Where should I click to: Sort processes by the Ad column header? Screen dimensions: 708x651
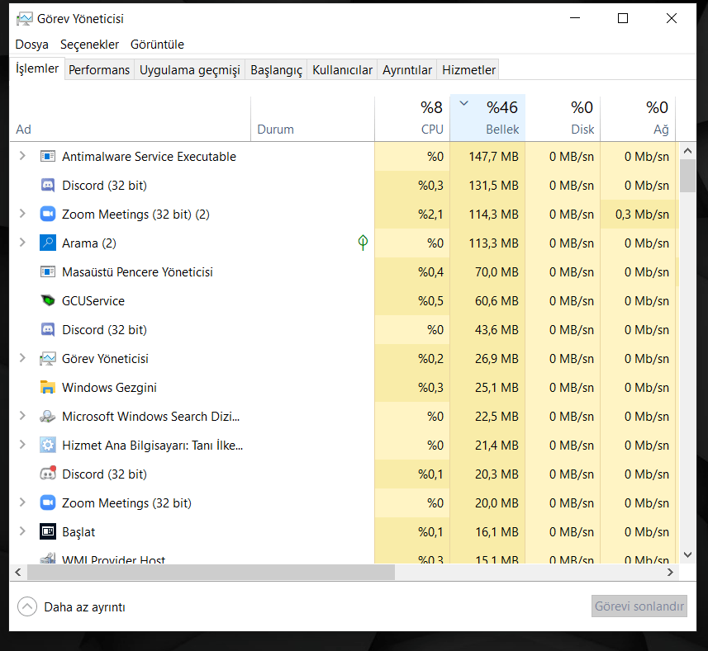point(130,119)
